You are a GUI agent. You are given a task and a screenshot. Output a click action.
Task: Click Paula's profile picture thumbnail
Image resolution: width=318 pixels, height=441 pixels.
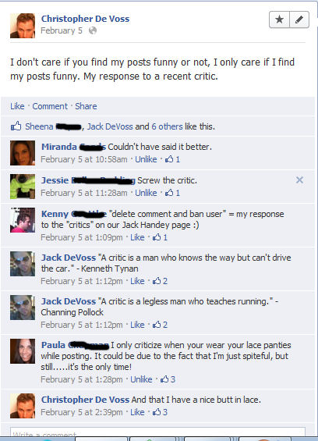23,351
